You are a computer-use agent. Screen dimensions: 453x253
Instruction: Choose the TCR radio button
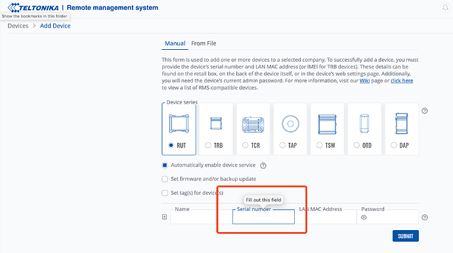tap(246, 145)
